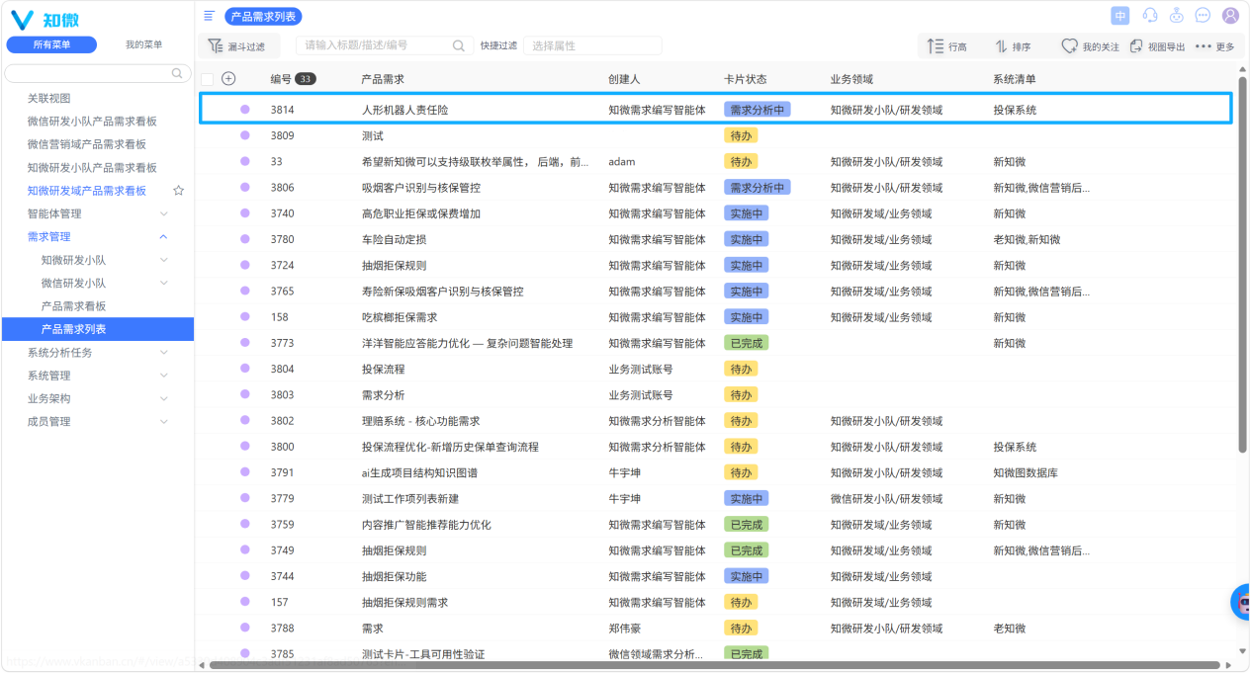The image size is (1251, 673).
Task: Click 已完成 status tag of row 3773
Action: (746, 343)
